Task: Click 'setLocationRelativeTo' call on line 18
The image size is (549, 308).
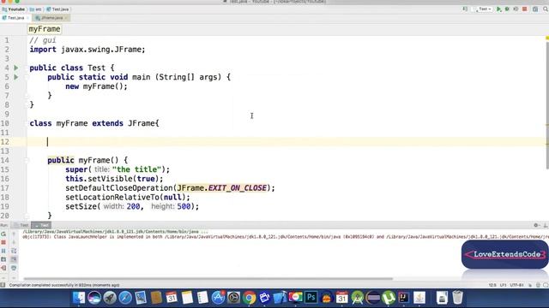Action: pyautogui.click(x=112, y=198)
